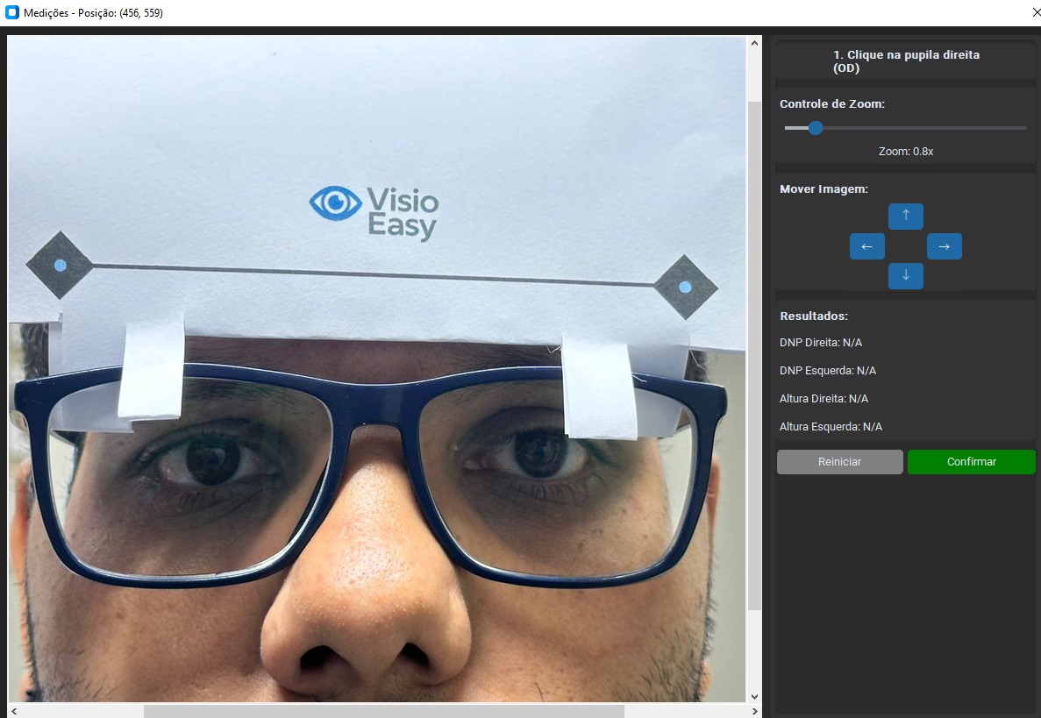Click the scroll left arrow of image view

[x=14, y=711]
